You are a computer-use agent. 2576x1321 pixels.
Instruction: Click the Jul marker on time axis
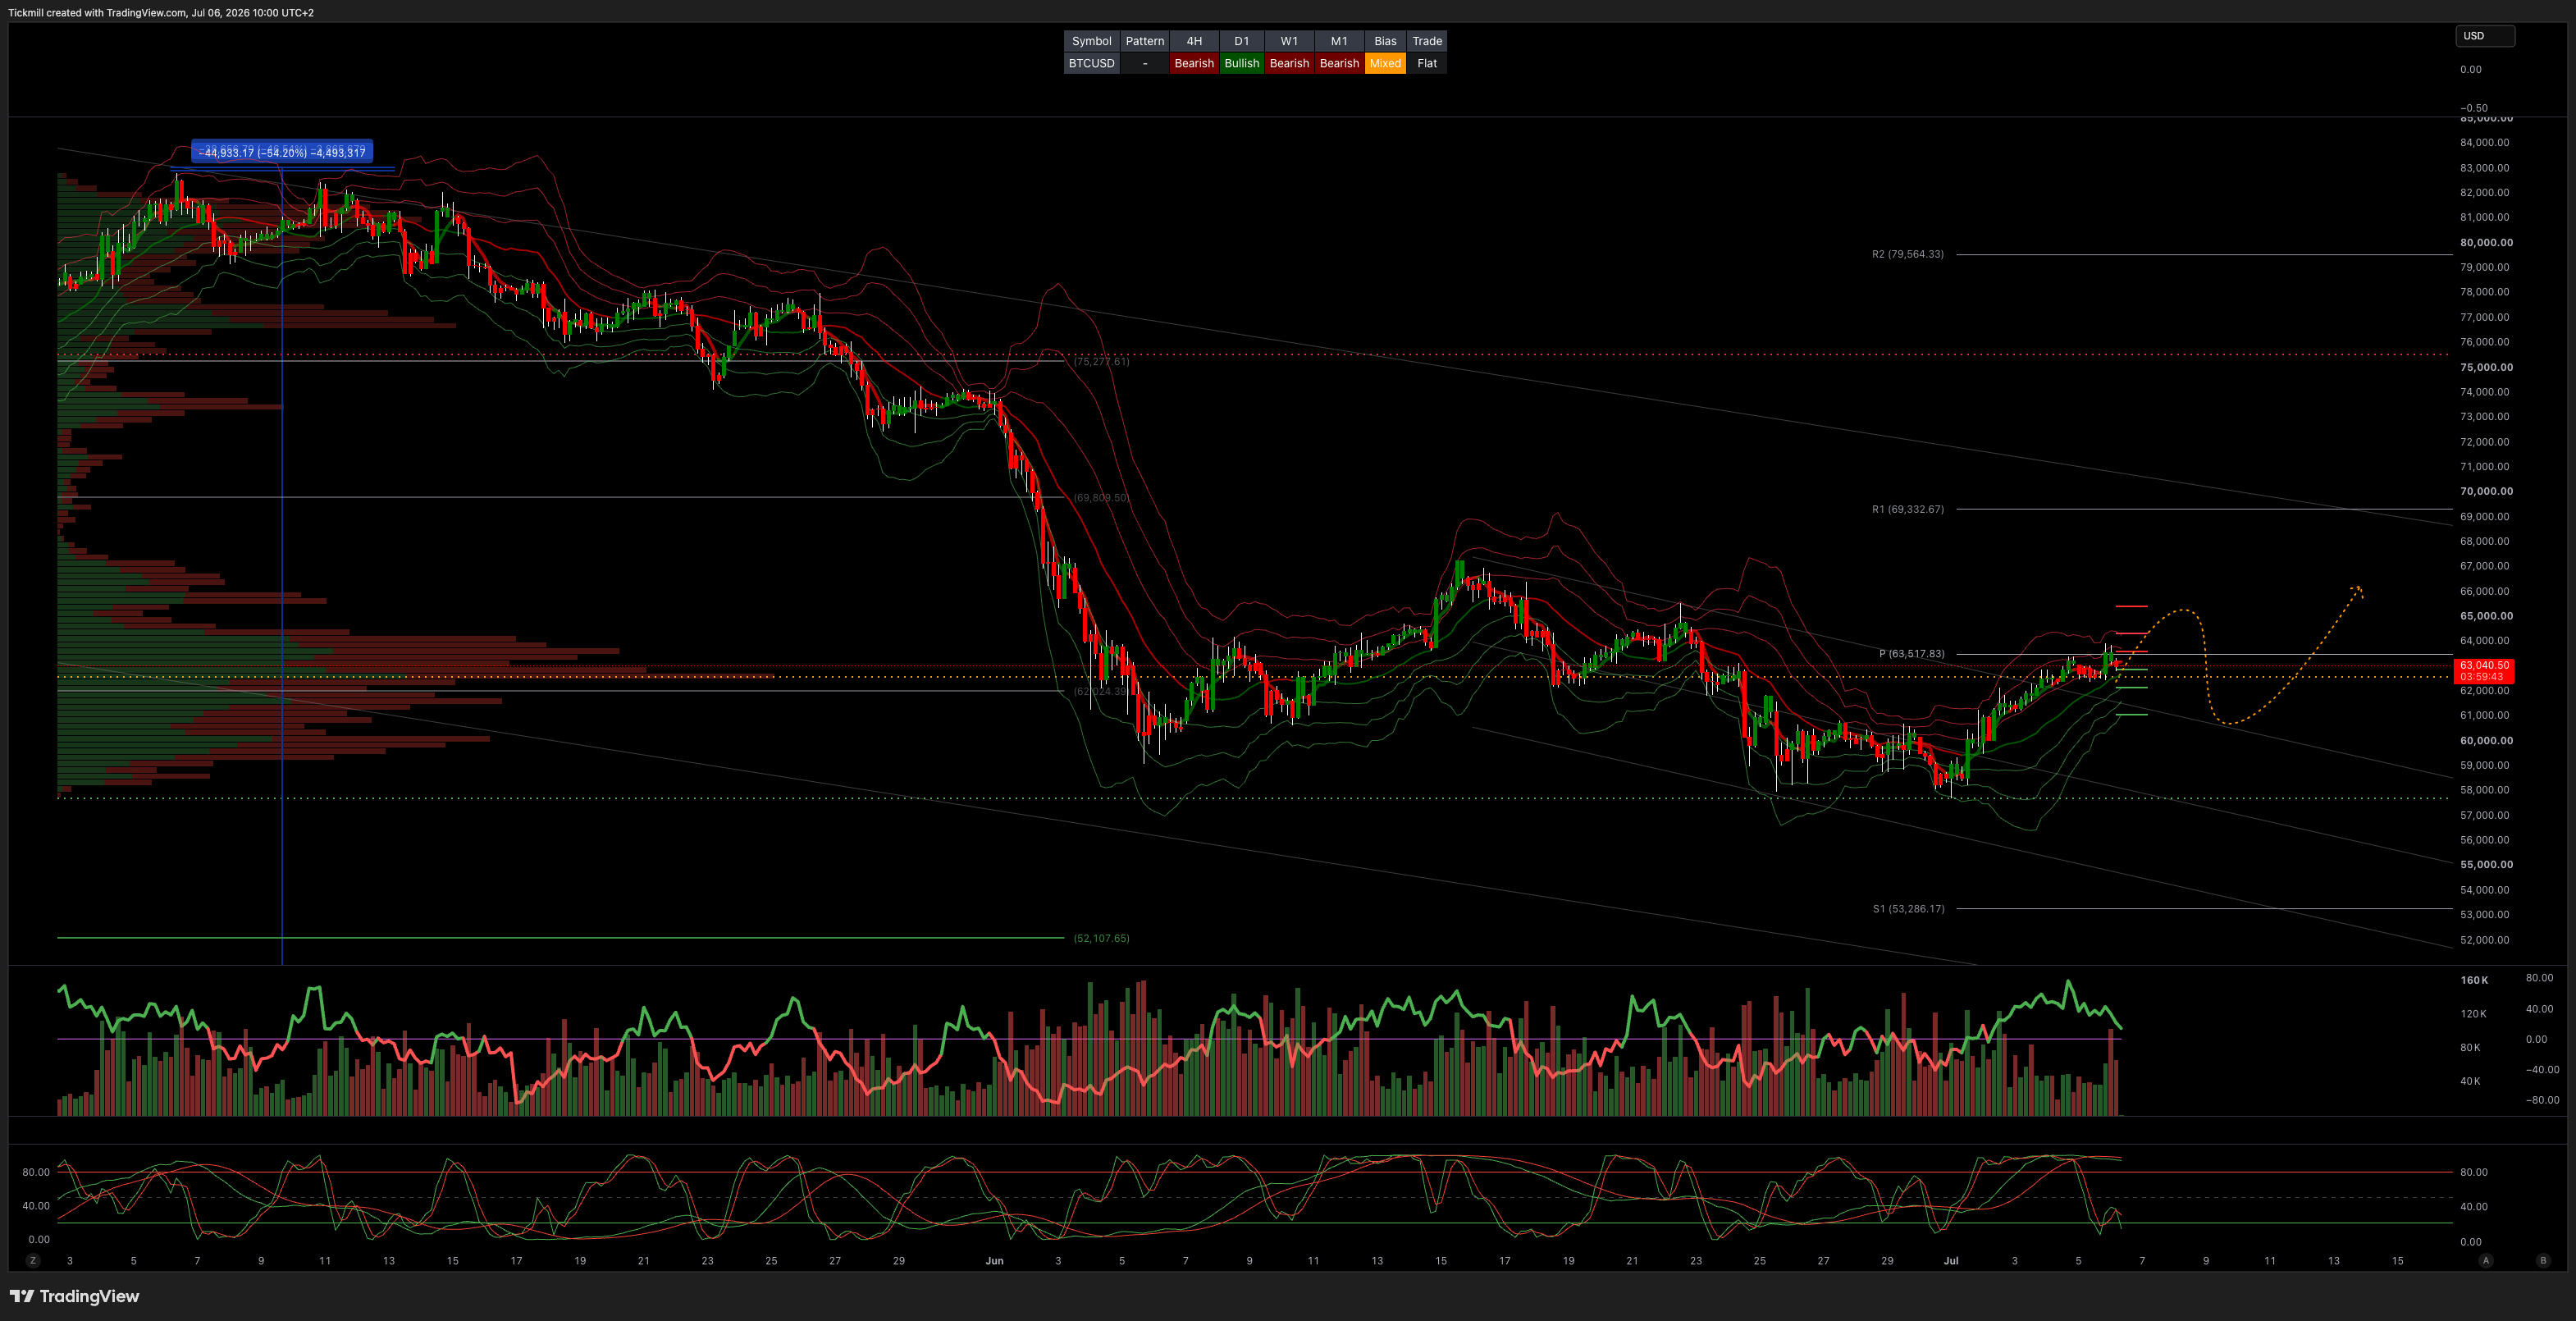(x=1950, y=1260)
